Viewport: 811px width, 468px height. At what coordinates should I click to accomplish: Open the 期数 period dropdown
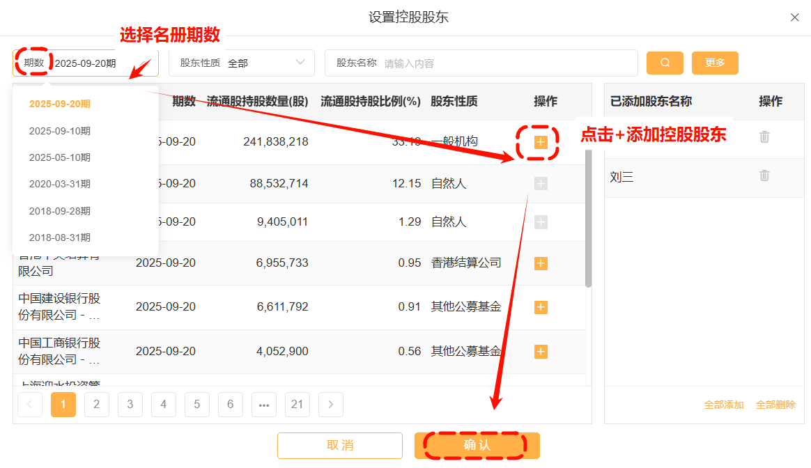(x=86, y=63)
